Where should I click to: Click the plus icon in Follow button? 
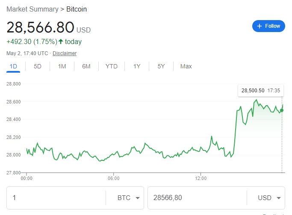point(259,26)
